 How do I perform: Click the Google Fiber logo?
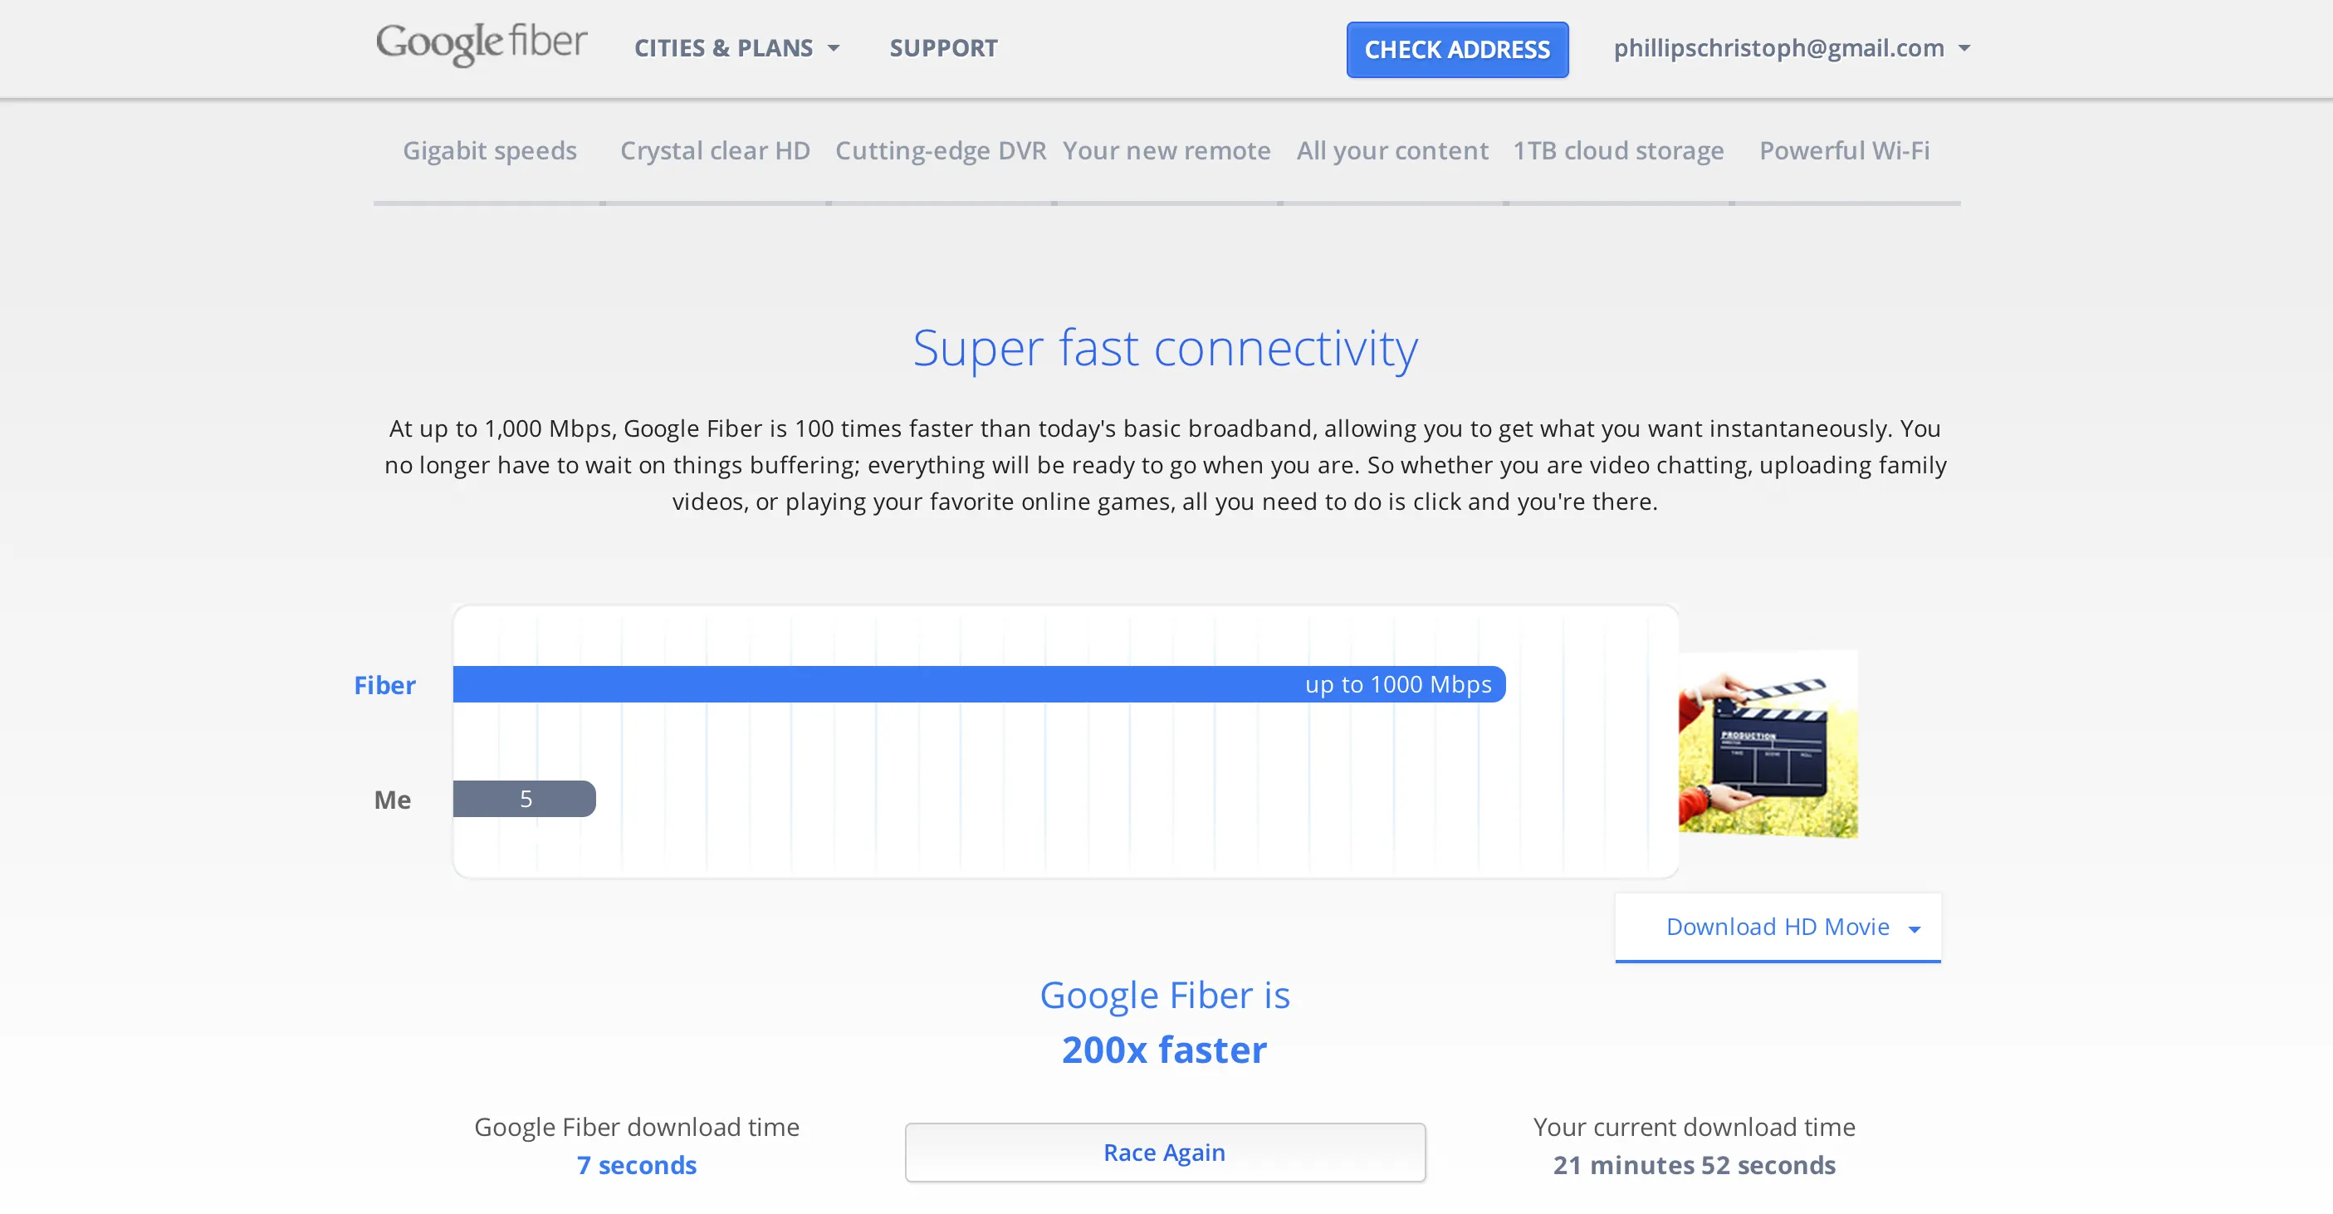(481, 46)
